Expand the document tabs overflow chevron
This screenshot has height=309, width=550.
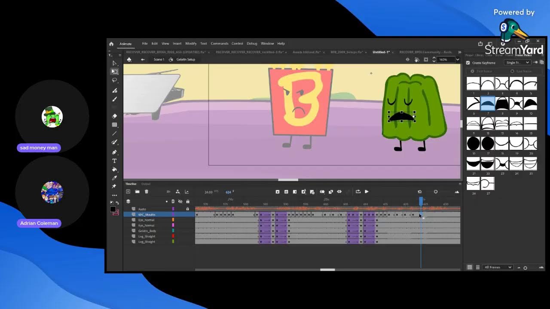(459, 52)
